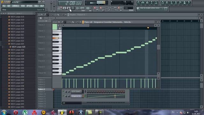Open the FILE menu
This screenshot has height=115, width=204.
click(x=4, y=6)
